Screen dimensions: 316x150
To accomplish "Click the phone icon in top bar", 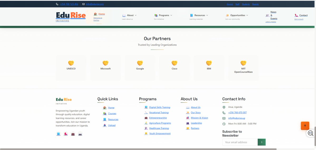I will [x=57, y=4].
